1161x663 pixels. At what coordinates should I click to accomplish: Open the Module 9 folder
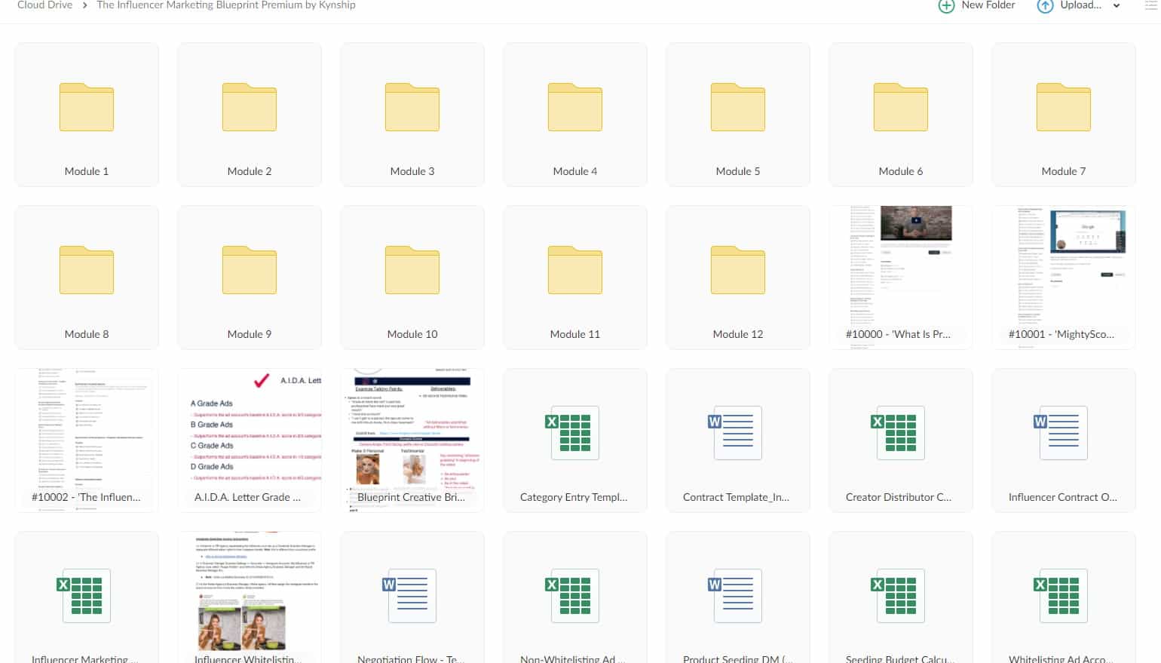[250, 277]
